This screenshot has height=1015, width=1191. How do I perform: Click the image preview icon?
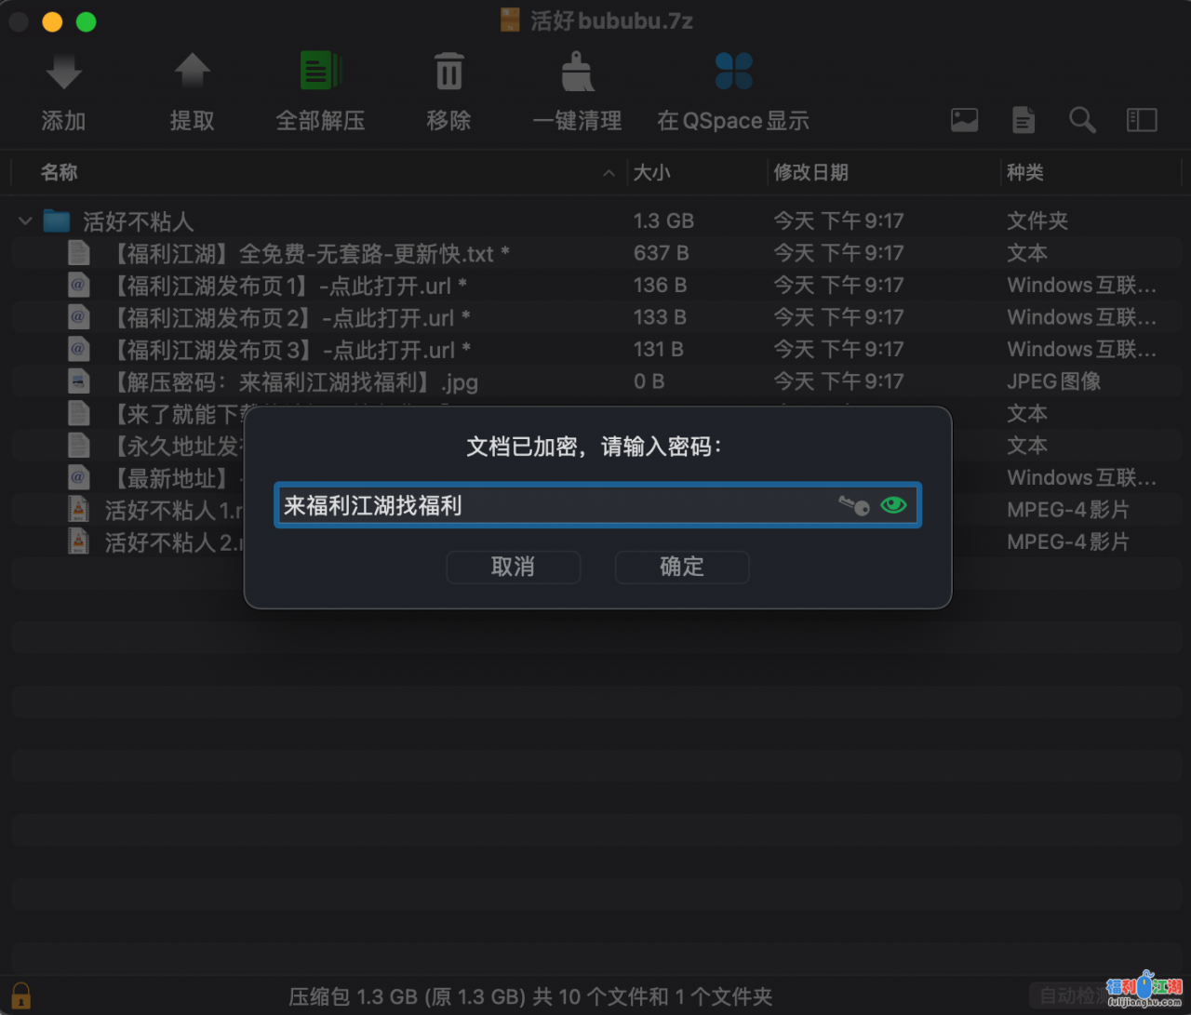click(964, 119)
